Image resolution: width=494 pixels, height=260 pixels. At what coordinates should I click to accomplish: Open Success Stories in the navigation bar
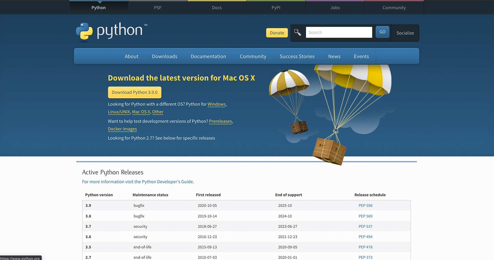click(x=297, y=56)
